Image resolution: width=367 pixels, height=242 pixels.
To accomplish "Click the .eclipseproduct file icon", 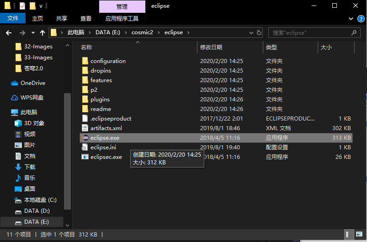I will pos(85,119).
